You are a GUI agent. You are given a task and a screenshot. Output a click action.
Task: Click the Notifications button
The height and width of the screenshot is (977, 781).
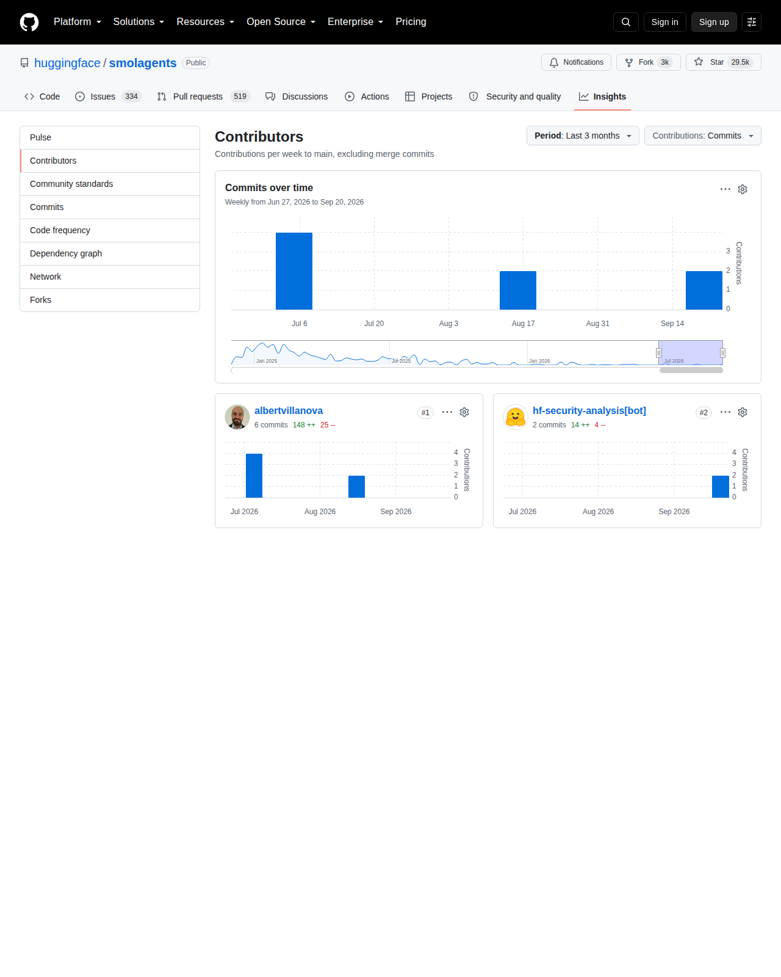(576, 62)
